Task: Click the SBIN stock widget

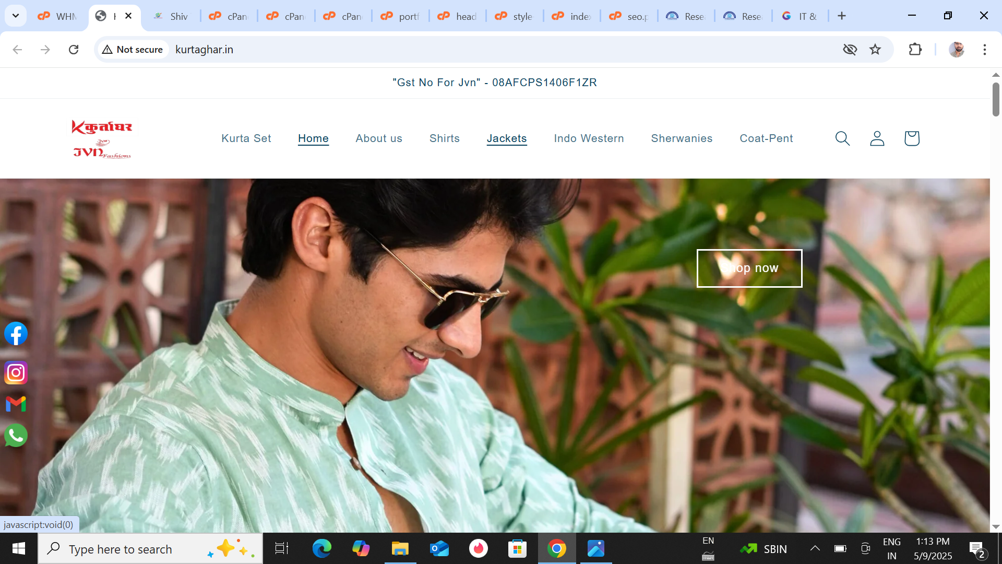Action: click(764, 549)
